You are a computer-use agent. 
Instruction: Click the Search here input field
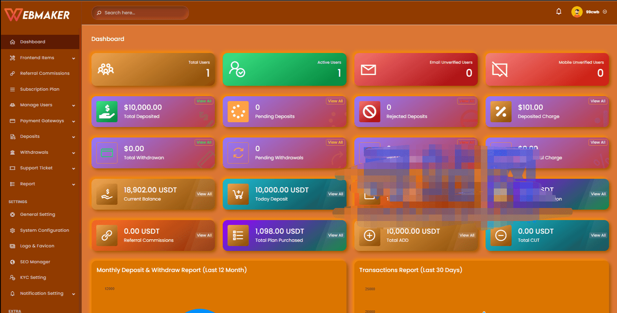140,13
